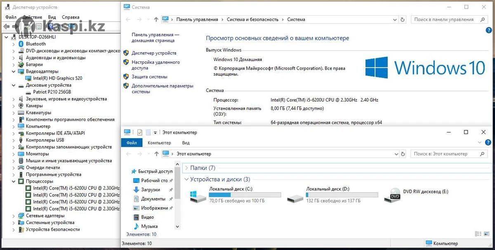This screenshot has height=250, width=495.
Task: Minimize the Explorer ribbon with the chevron
Action: [x=479, y=142]
